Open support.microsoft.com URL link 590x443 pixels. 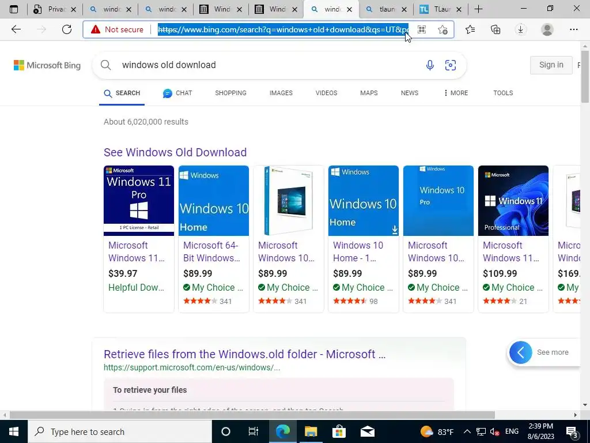(x=192, y=367)
